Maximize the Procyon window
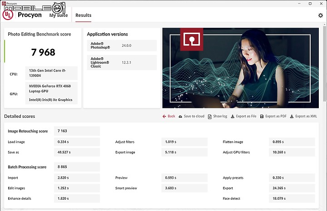 310,4
